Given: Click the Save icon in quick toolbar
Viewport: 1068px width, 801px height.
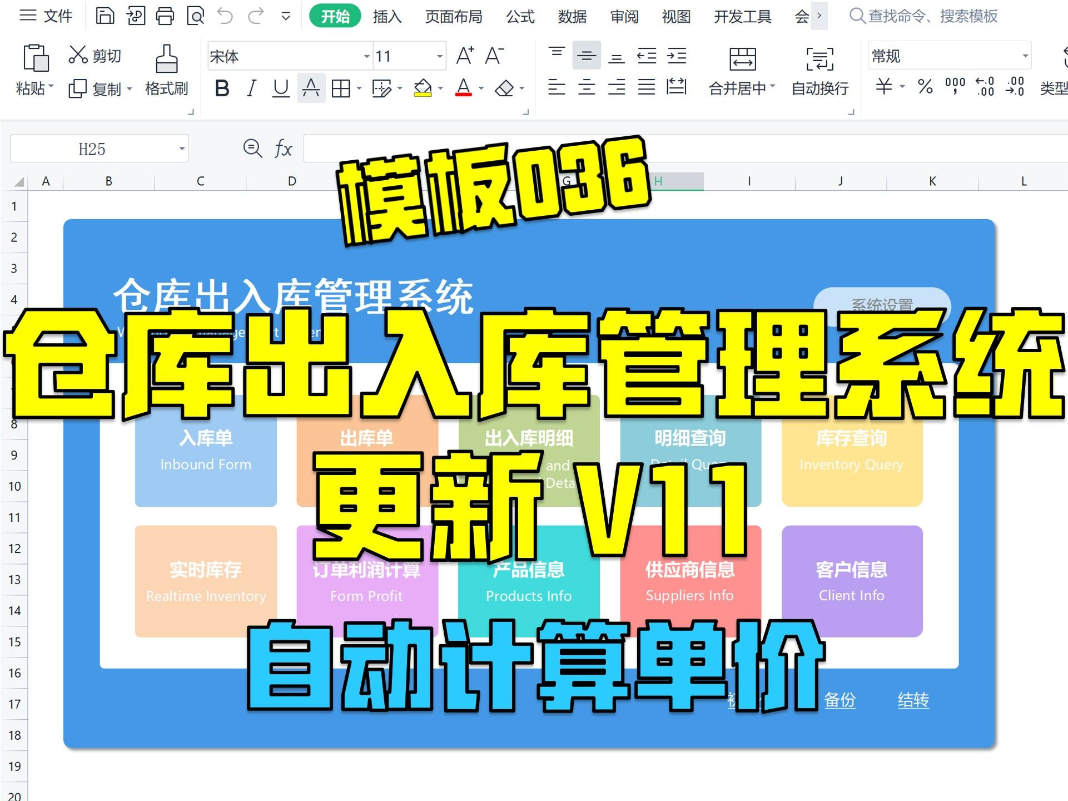Looking at the screenshot, I should tap(105, 16).
